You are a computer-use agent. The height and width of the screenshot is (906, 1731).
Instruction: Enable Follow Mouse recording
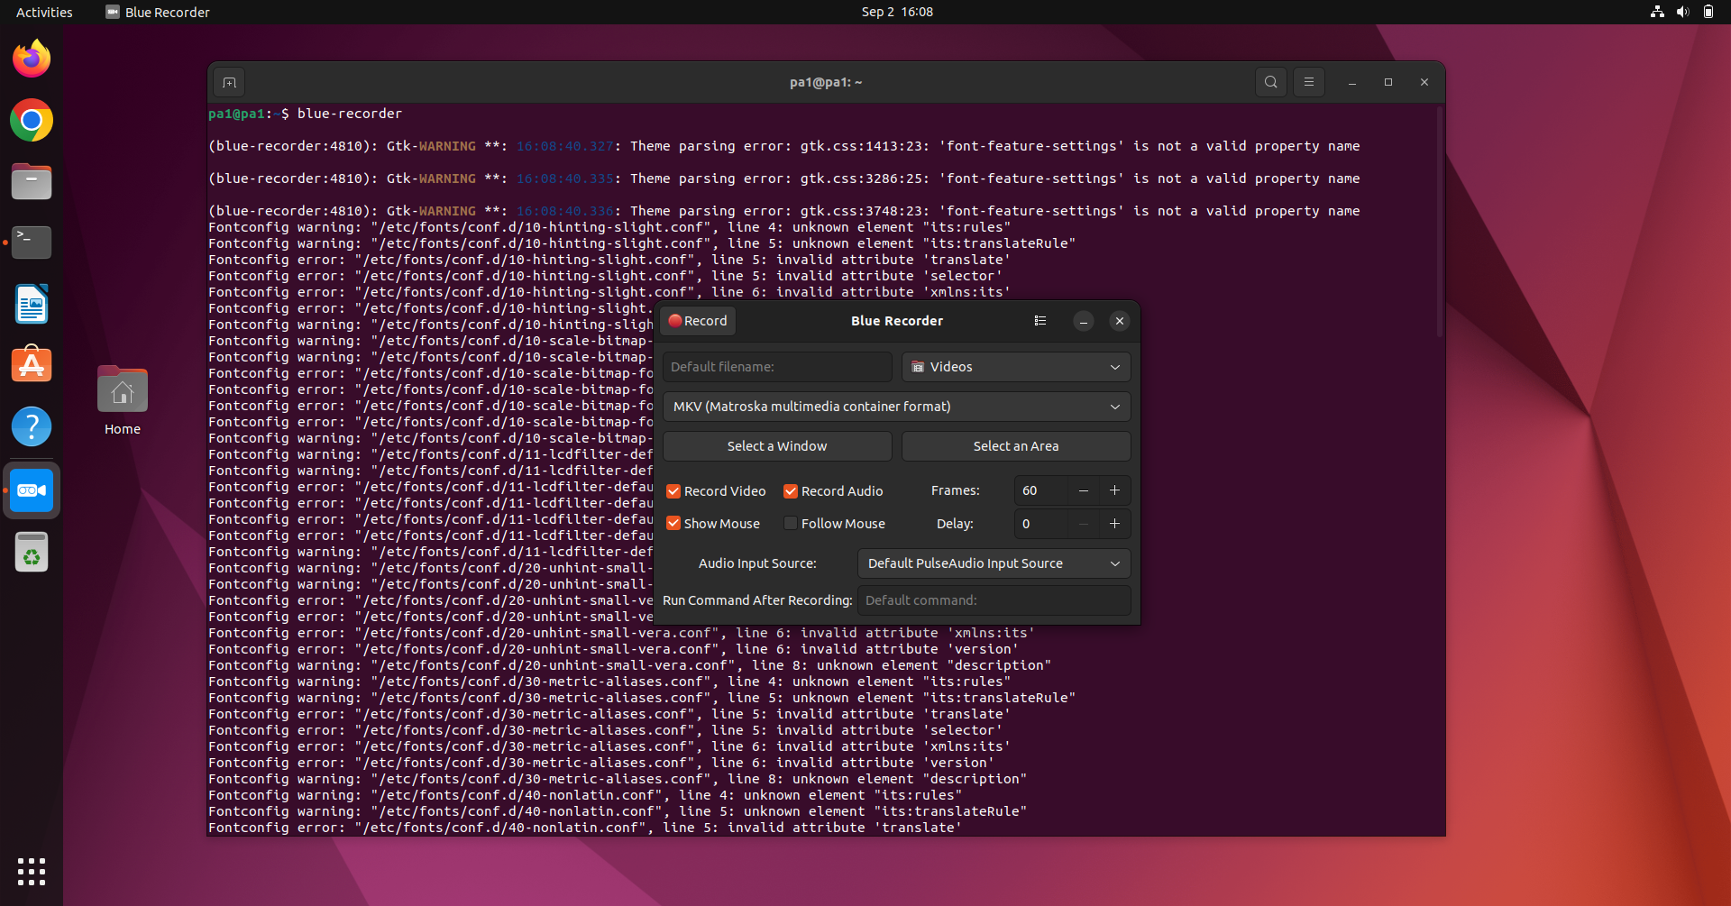point(791,523)
